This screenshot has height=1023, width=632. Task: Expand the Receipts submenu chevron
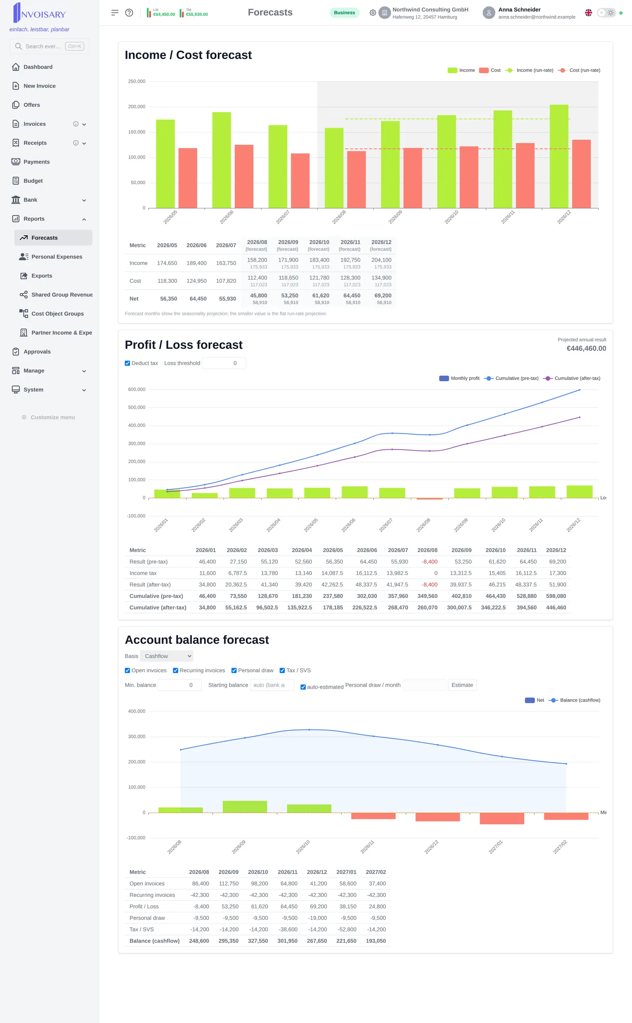click(x=84, y=143)
